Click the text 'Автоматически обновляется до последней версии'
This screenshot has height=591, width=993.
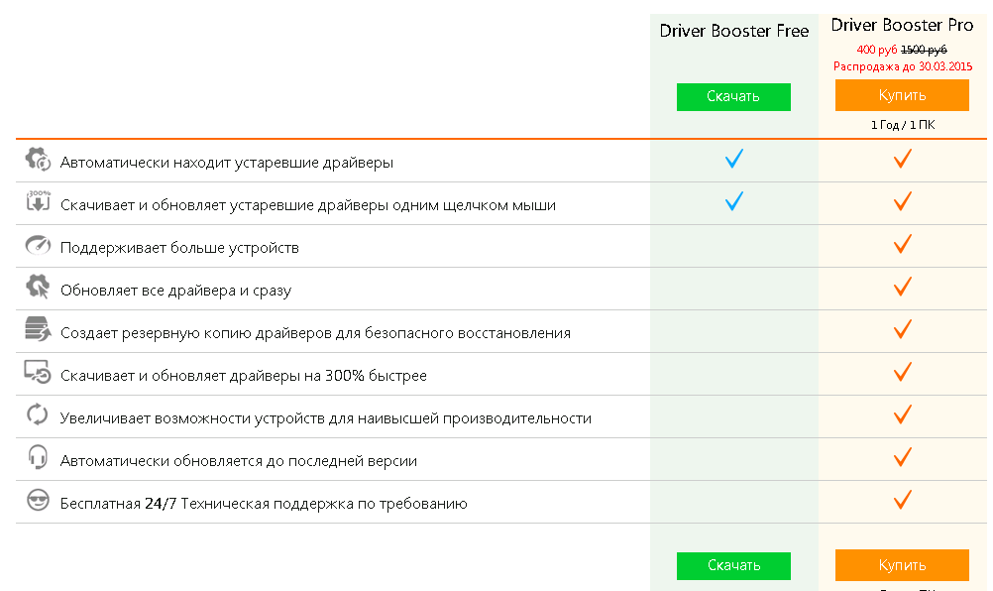coord(238,461)
